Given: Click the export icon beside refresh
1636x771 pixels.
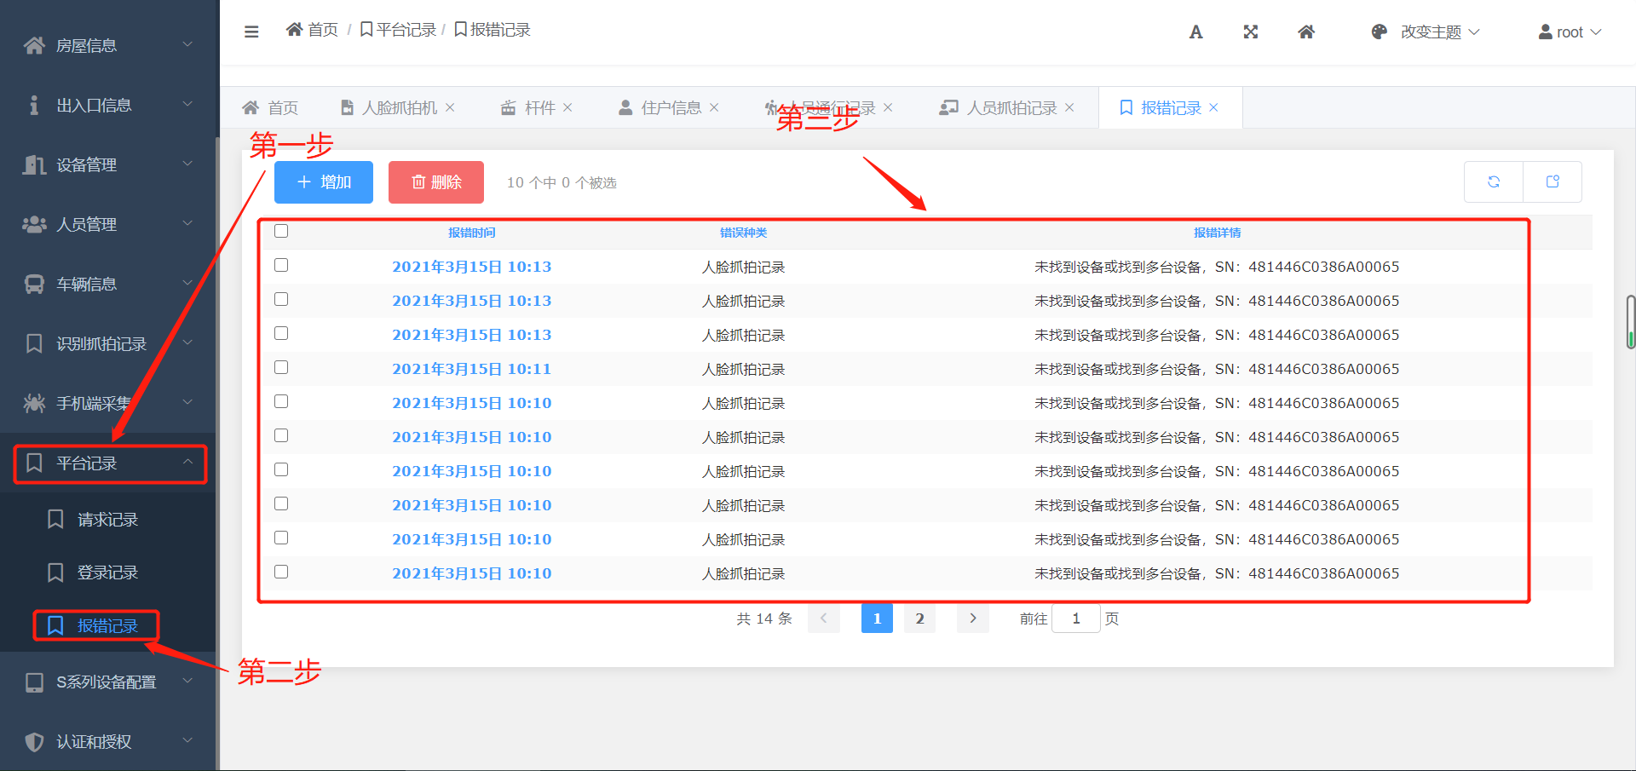Looking at the screenshot, I should [1552, 181].
